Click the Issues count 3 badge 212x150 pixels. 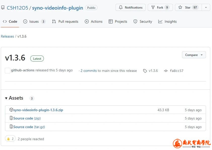pyautogui.click(x=43, y=21)
